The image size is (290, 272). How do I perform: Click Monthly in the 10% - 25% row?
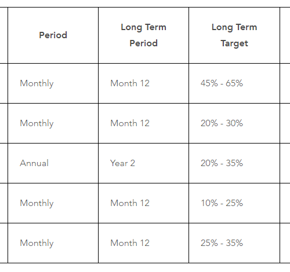(53, 203)
